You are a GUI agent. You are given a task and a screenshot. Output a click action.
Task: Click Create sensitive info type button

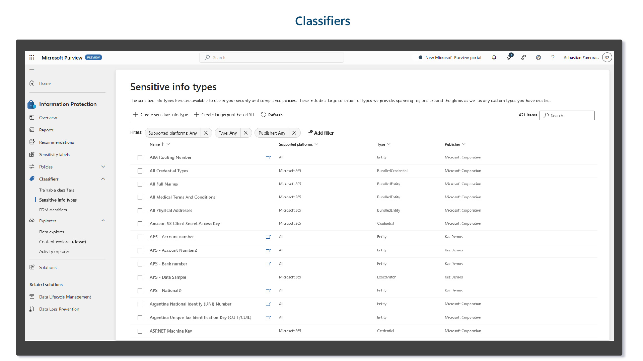coord(161,115)
